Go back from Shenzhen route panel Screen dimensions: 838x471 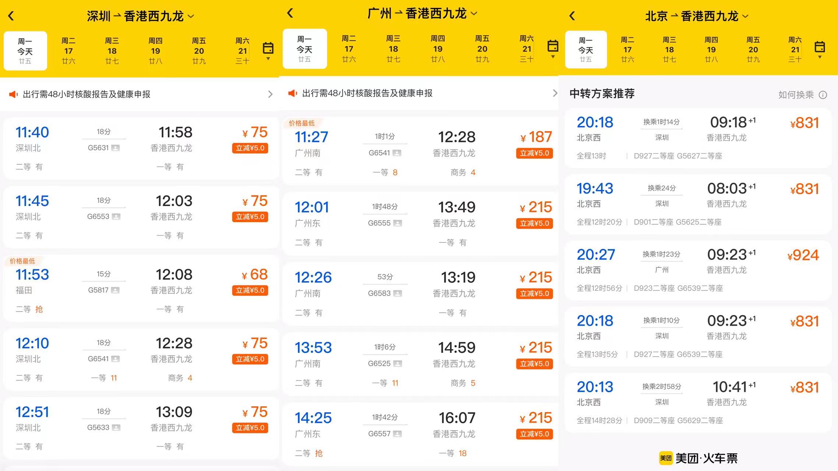[x=11, y=16]
